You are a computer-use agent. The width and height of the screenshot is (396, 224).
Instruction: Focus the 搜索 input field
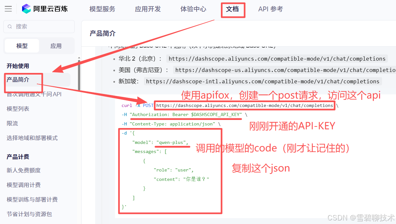(39, 27)
